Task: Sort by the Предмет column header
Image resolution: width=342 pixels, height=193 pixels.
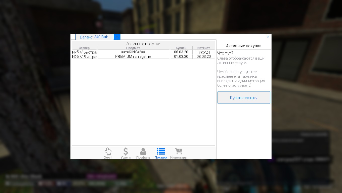Action: pos(133,48)
